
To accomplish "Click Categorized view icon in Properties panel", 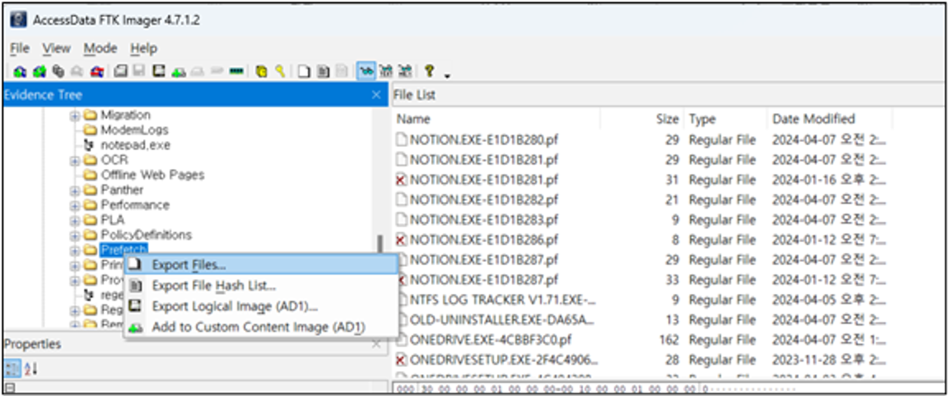I will pos(12,369).
